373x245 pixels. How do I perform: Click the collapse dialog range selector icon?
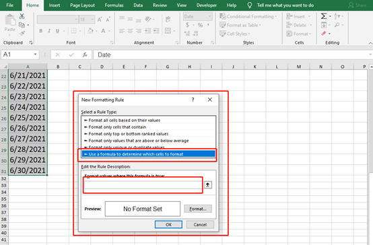click(207, 185)
